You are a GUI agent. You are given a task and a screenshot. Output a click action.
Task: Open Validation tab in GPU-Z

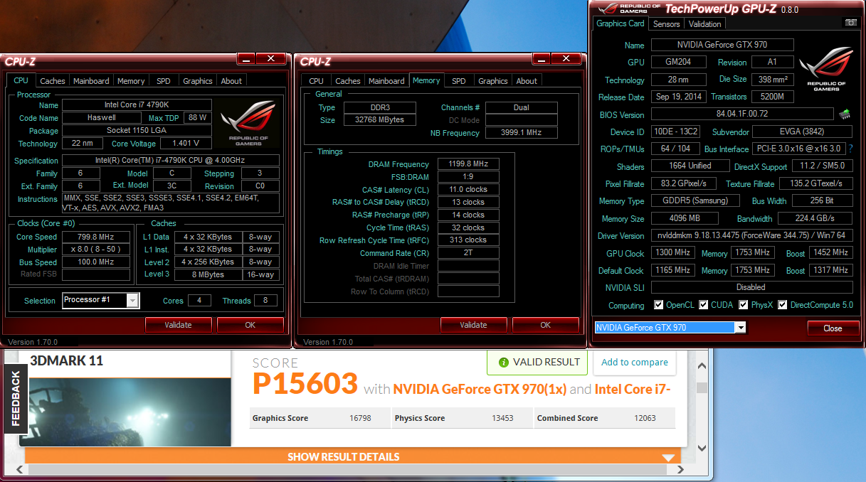point(705,23)
